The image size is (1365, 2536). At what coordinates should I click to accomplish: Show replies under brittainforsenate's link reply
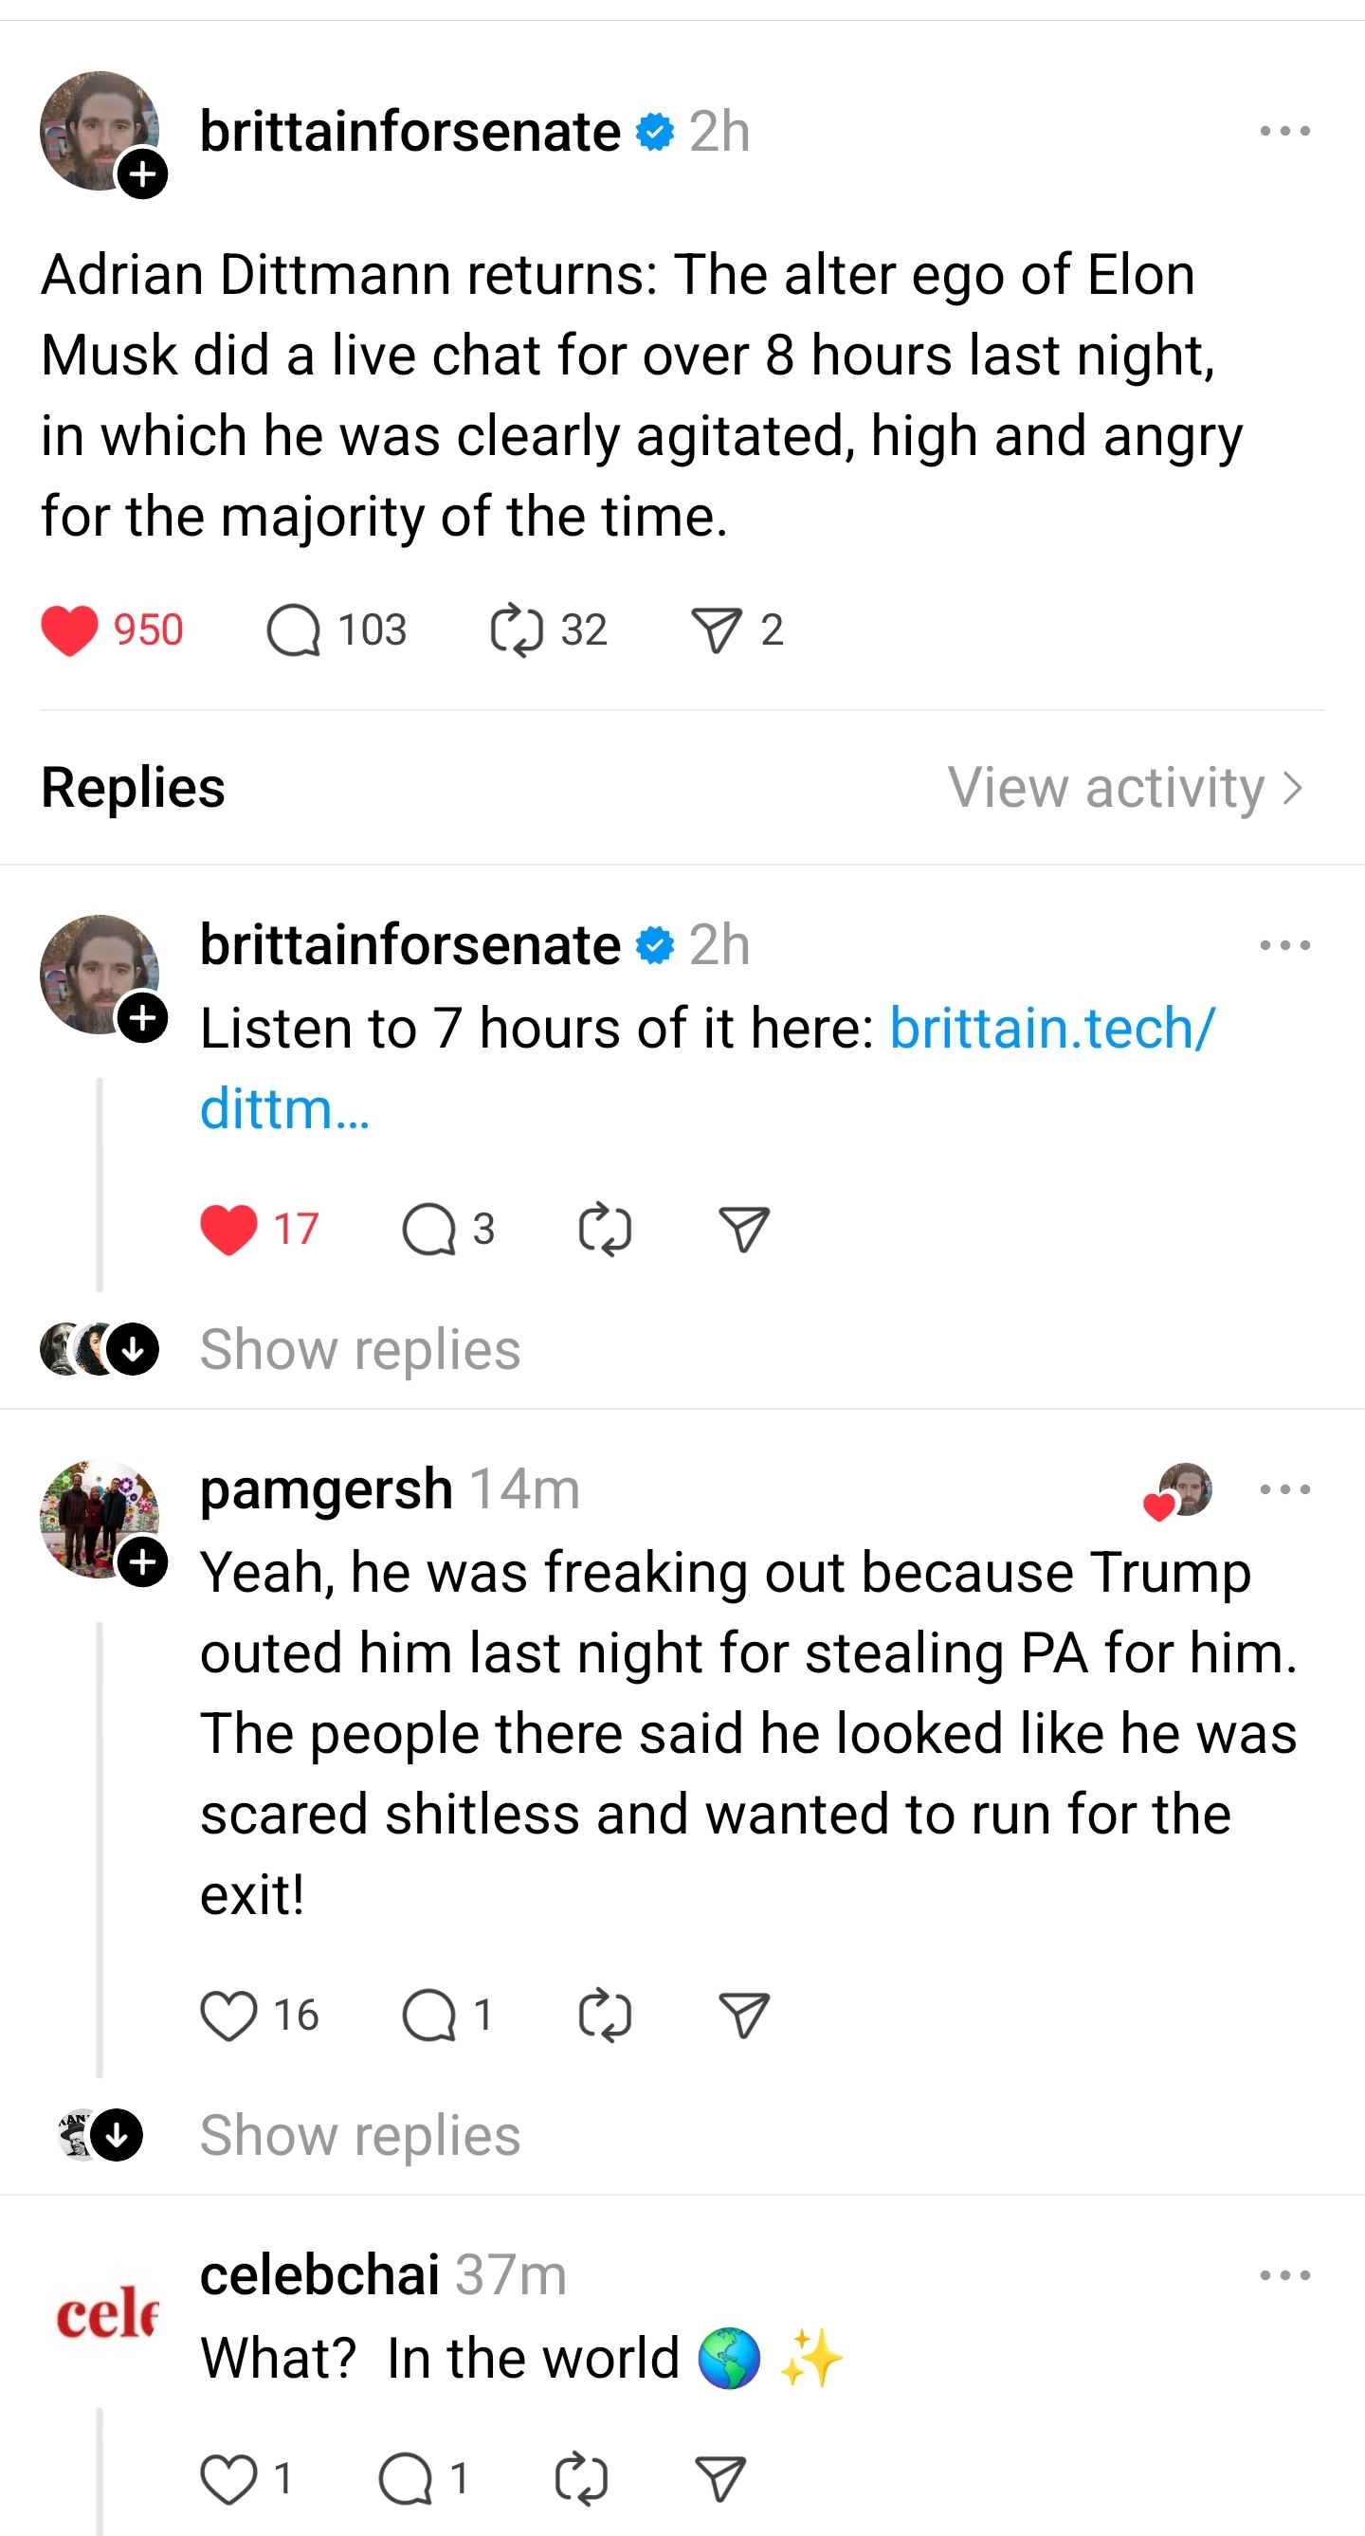coord(358,1349)
